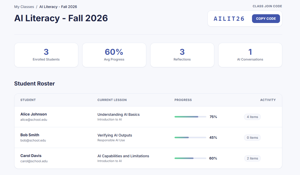Click Carol Davis student name

pos(31,156)
